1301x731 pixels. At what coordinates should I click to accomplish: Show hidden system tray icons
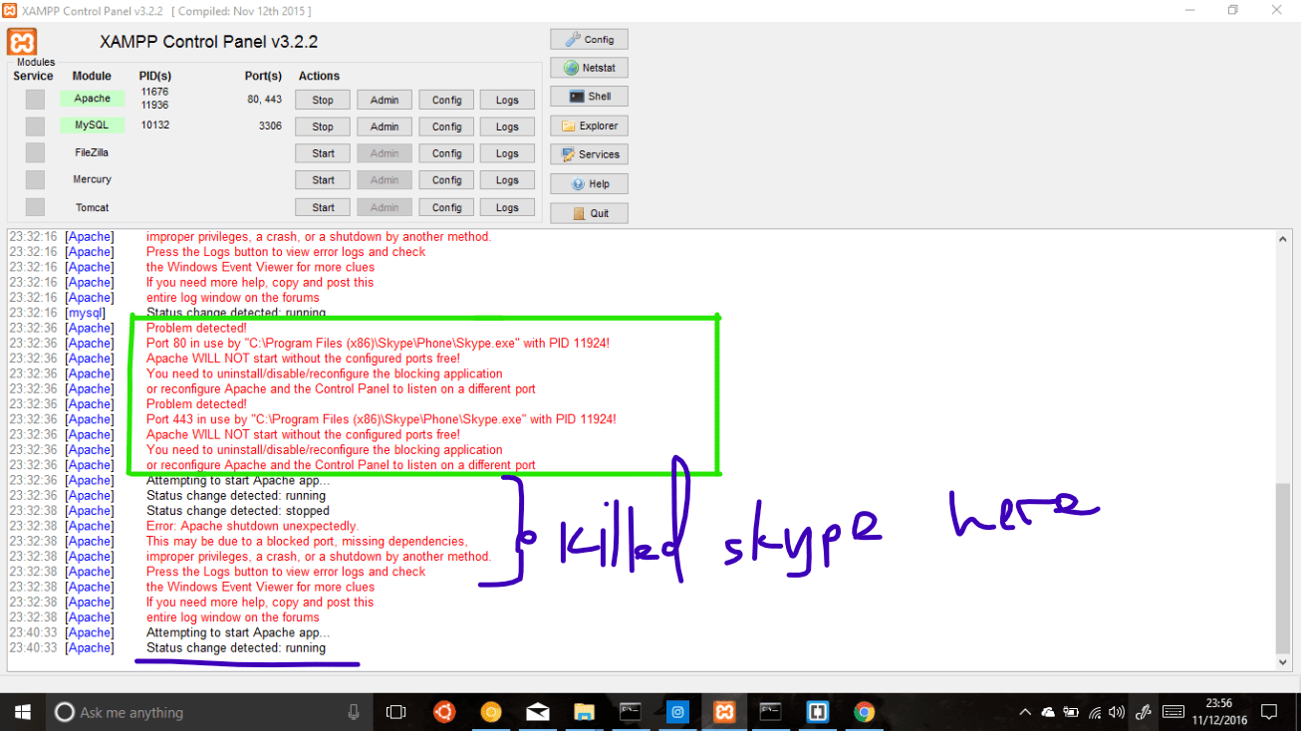point(1025,712)
